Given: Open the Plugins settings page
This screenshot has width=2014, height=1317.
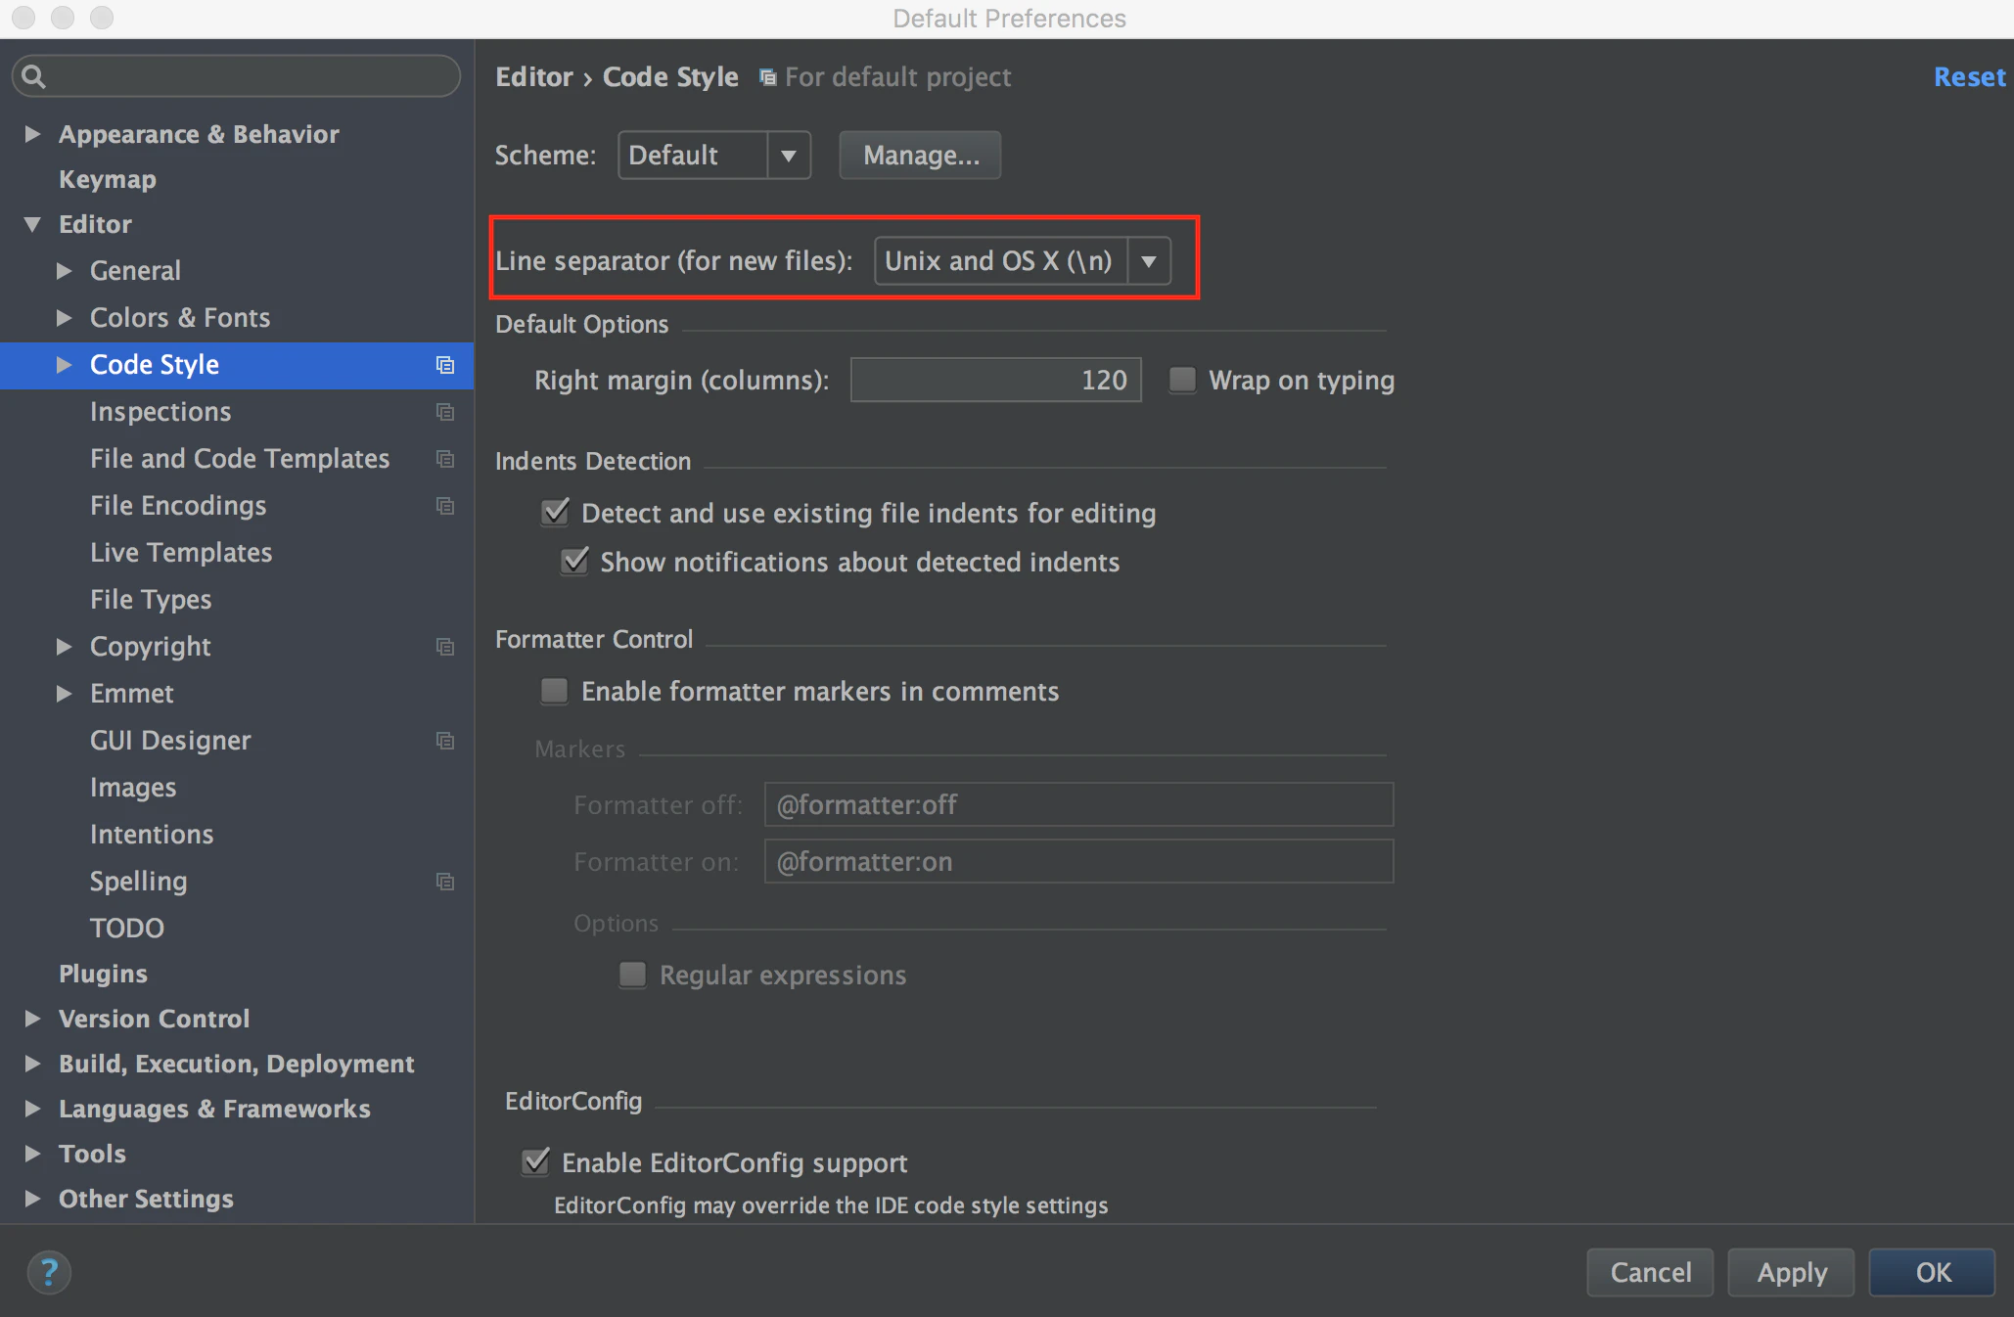Looking at the screenshot, I should pos(103,974).
